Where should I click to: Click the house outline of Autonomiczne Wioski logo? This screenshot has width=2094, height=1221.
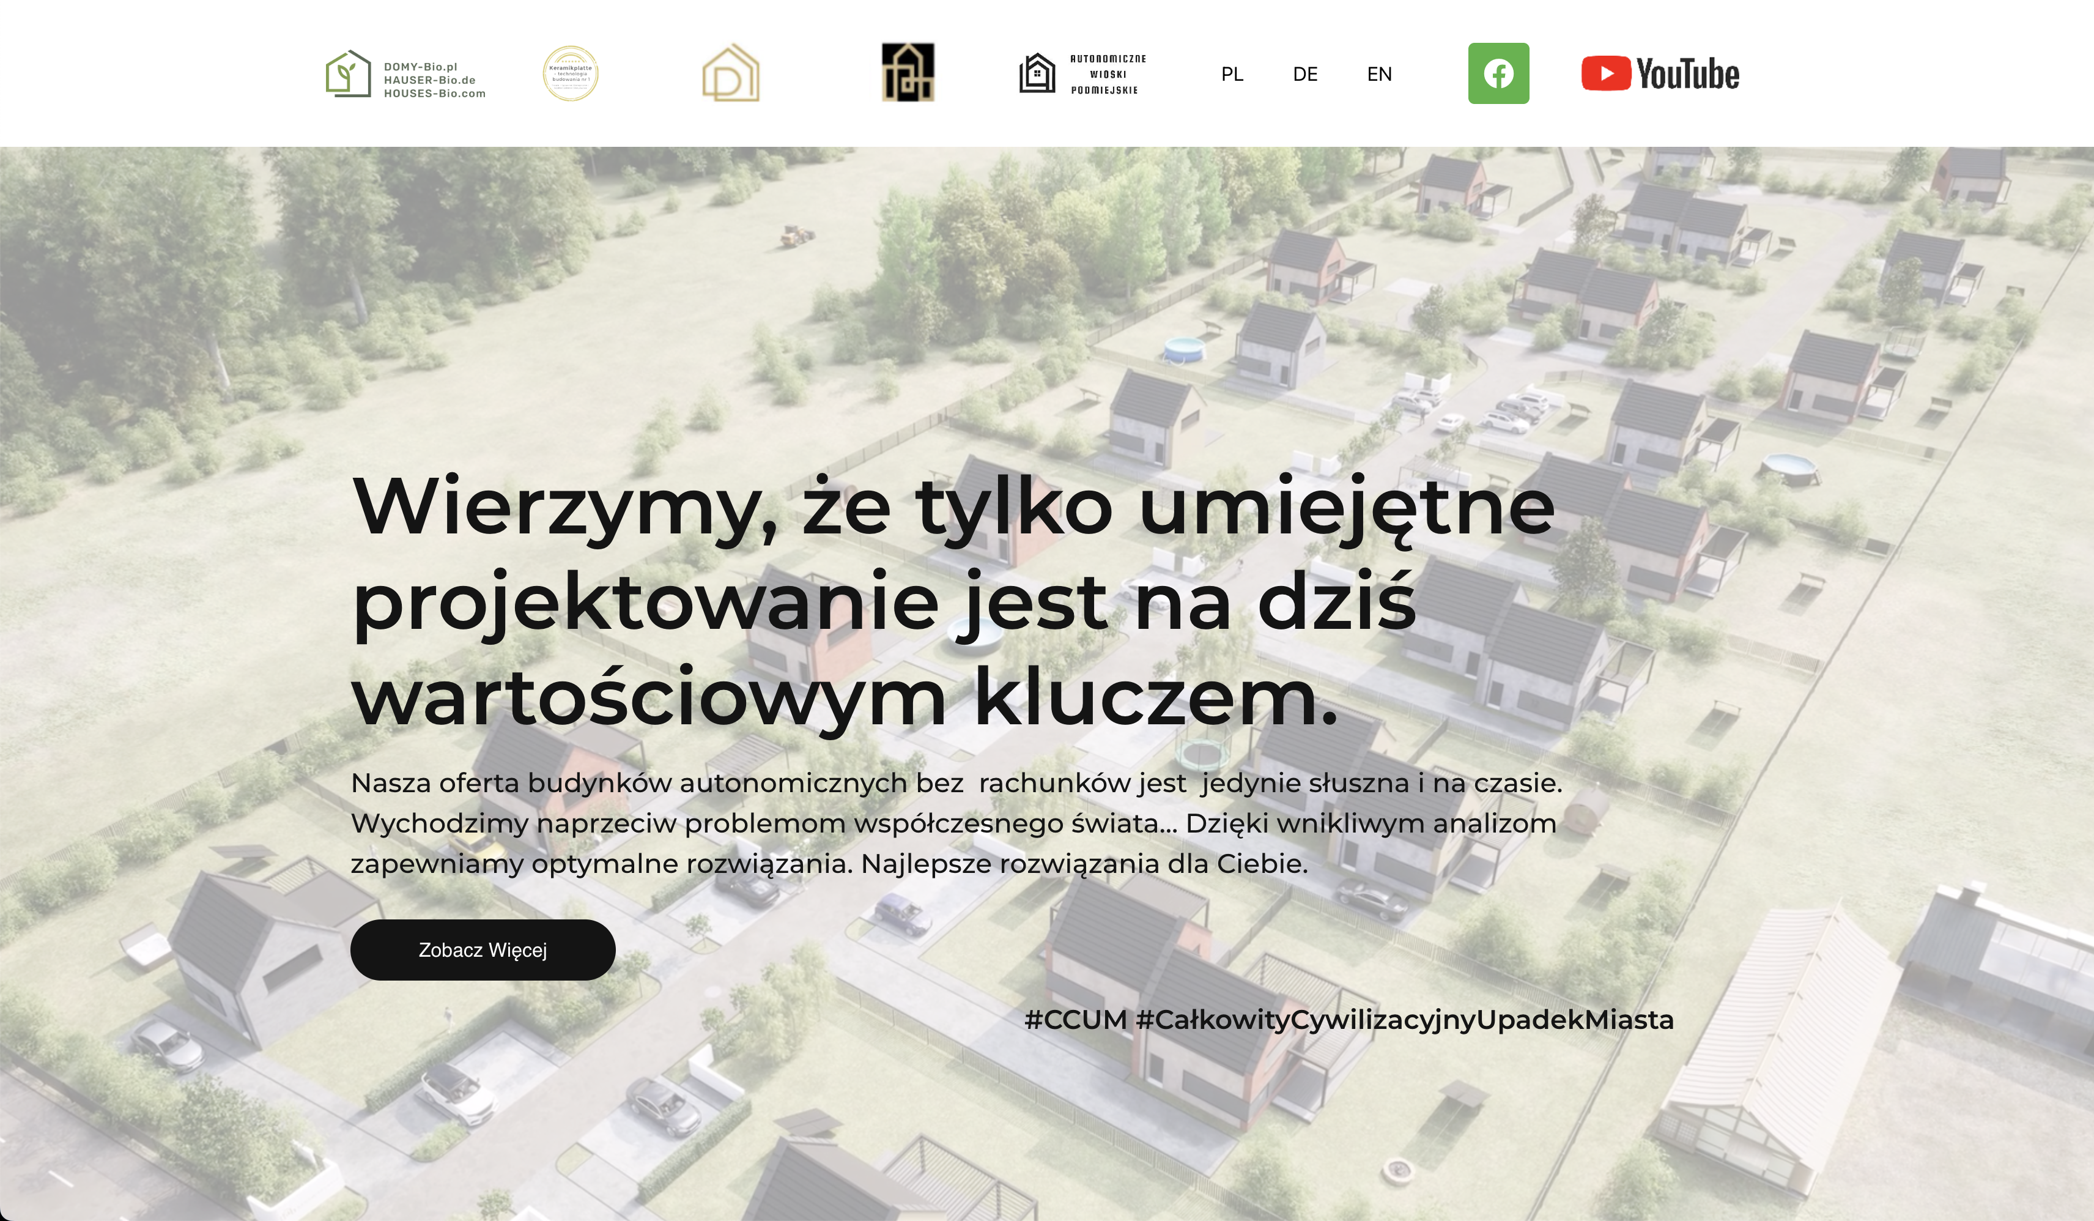1038,75
